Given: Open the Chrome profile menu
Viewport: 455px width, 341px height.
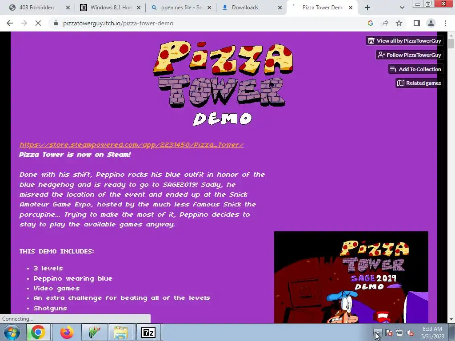Looking at the screenshot, I should click(431, 23).
